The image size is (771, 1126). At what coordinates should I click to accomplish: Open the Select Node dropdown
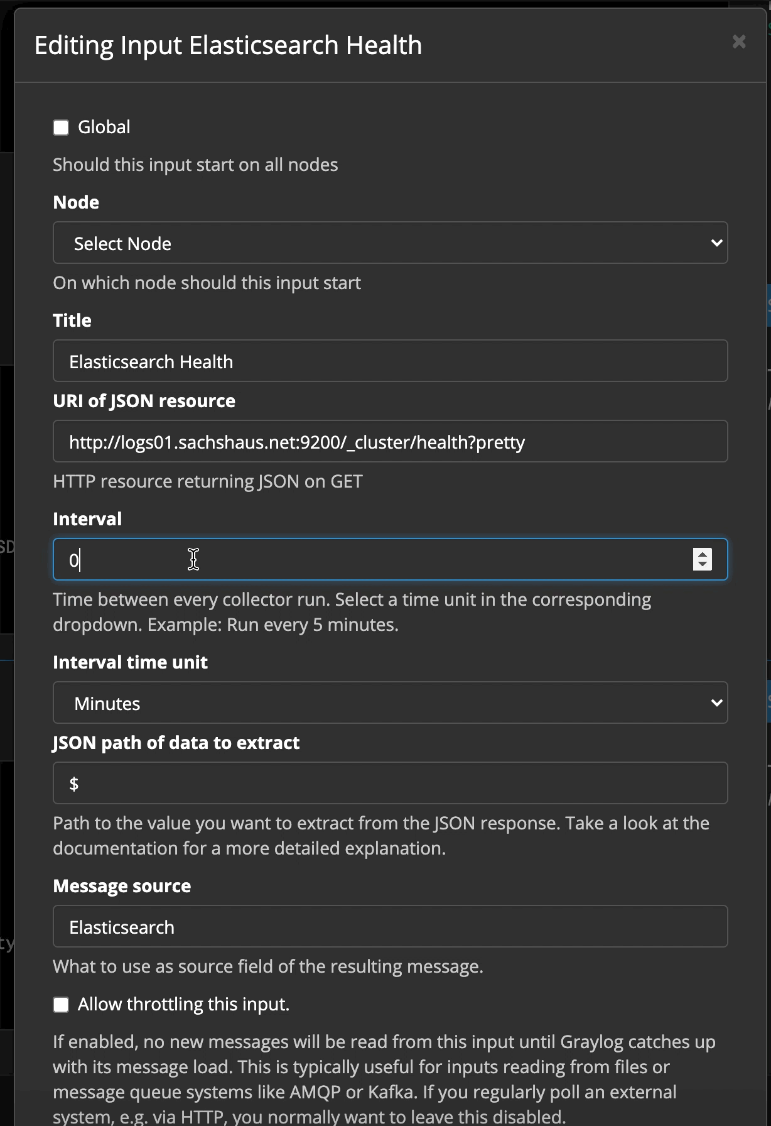pos(390,243)
